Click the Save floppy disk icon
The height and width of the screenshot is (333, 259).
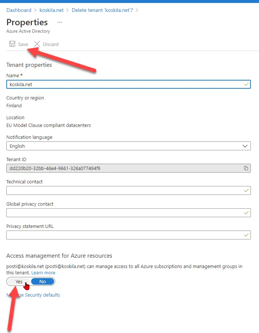click(x=12, y=44)
